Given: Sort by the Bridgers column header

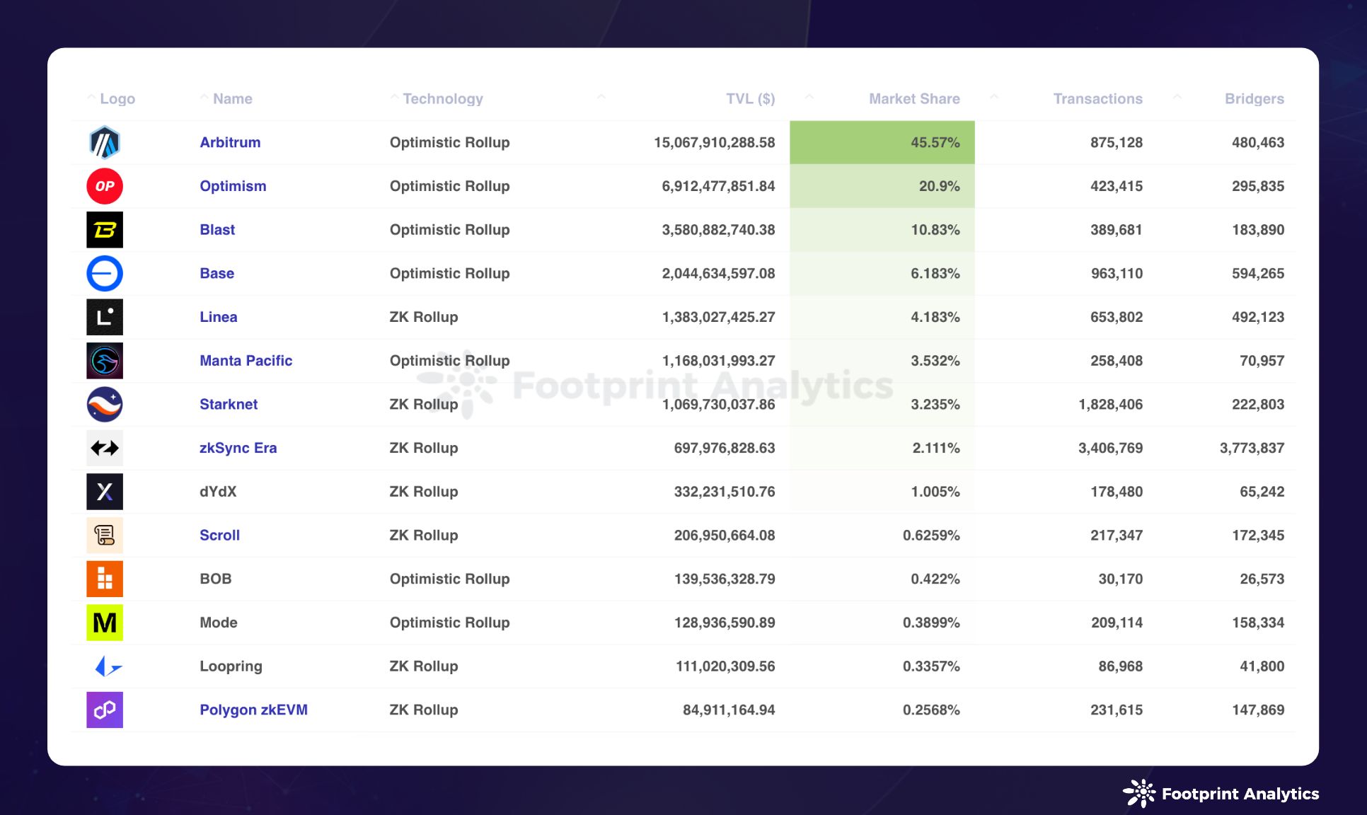Looking at the screenshot, I should pos(1254,99).
